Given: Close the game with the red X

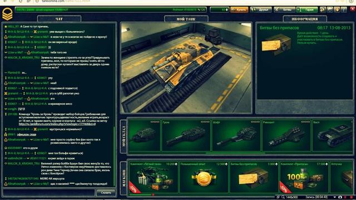Looking at the screenshot, I should [x=352, y=9].
